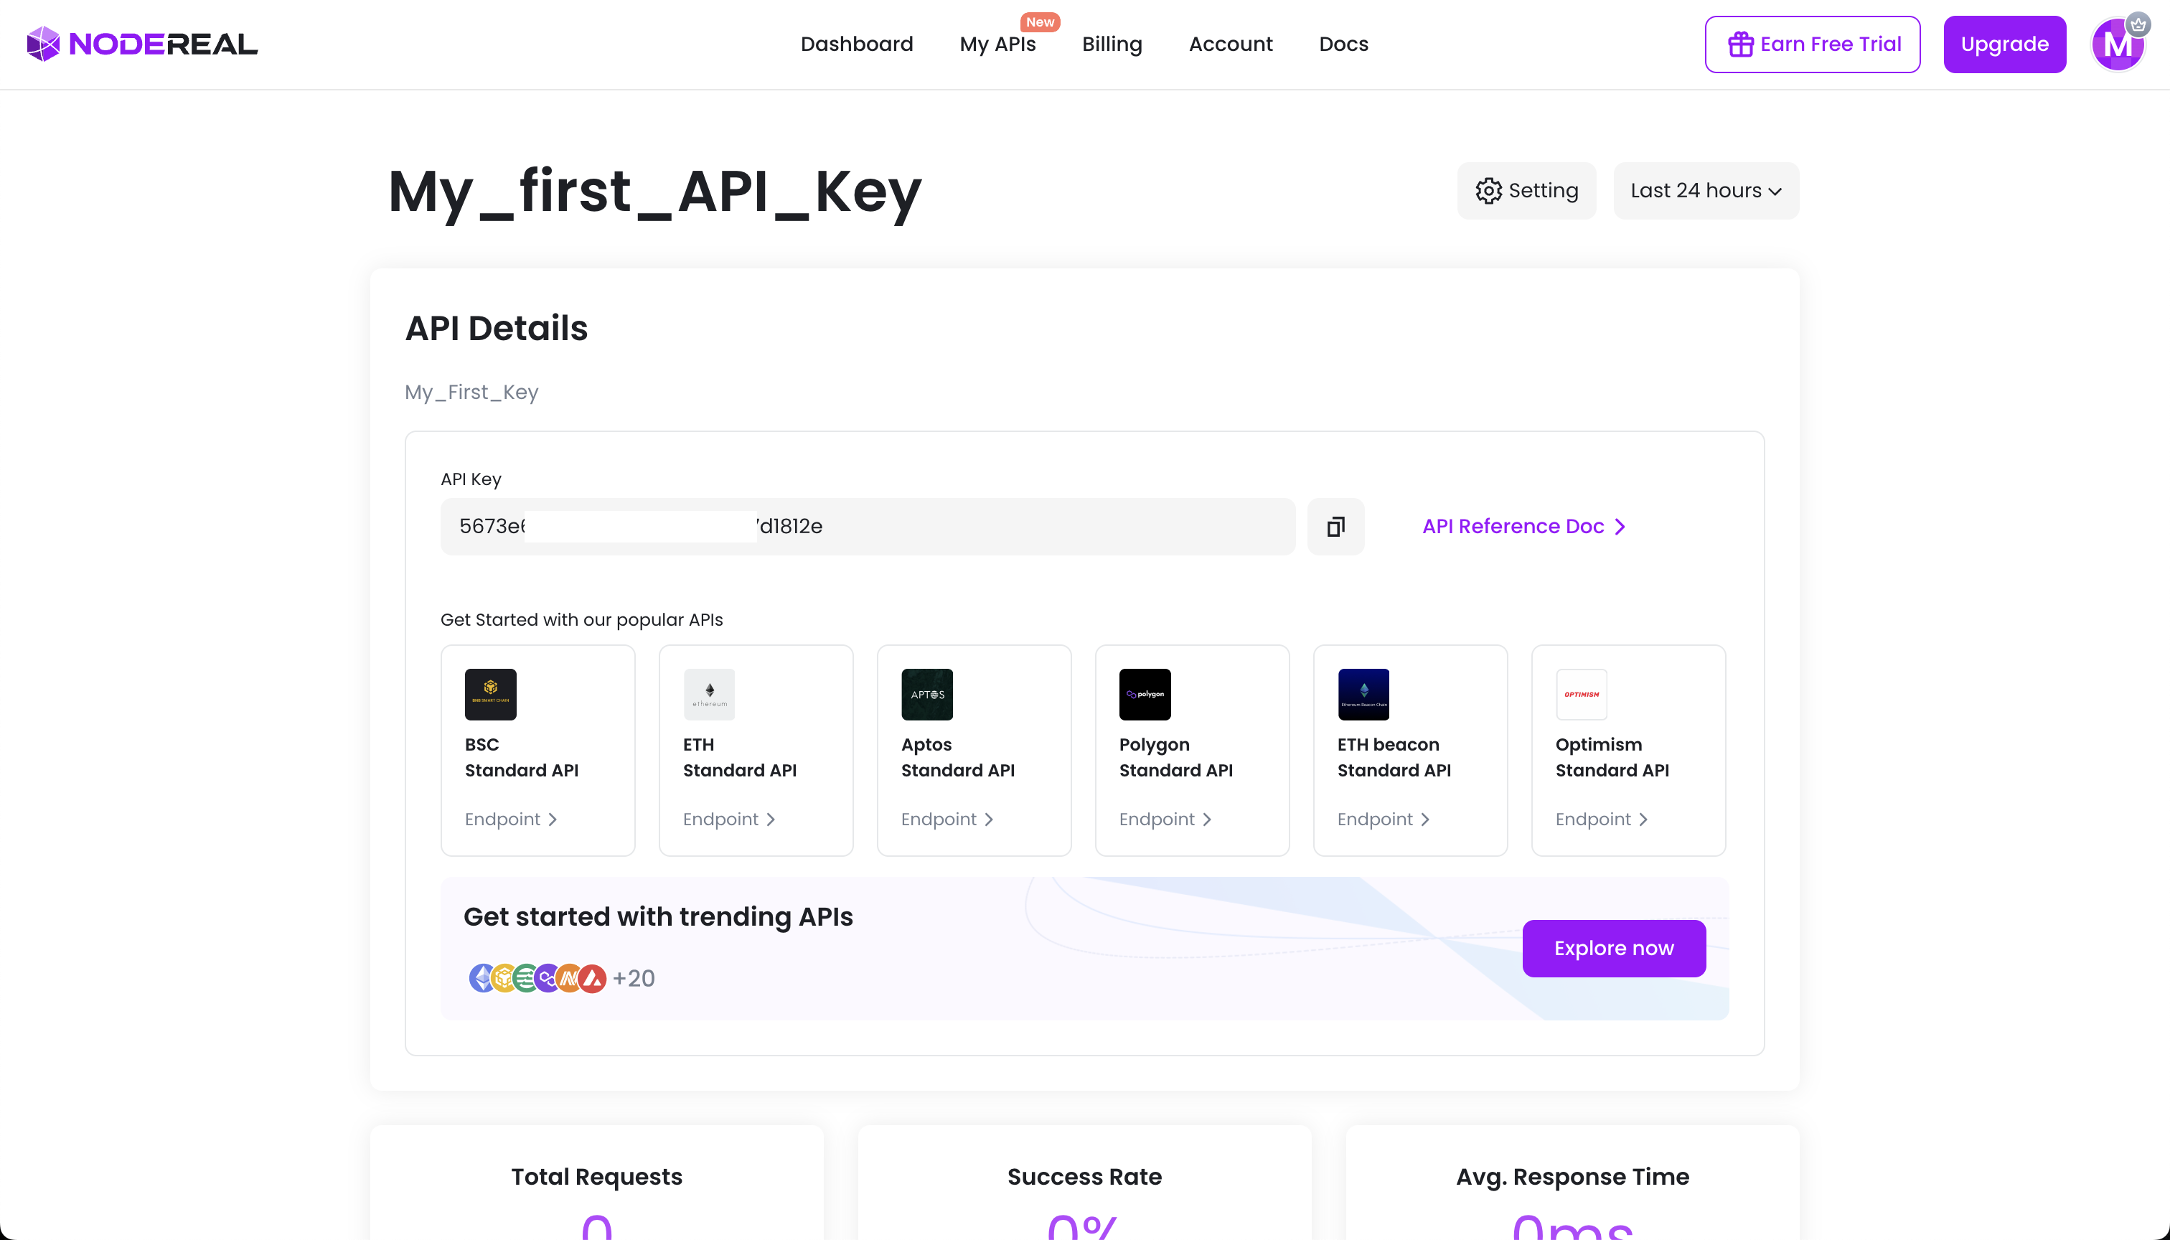2170x1240 pixels.
Task: Click the copy API key icon
Action: 1335,526
